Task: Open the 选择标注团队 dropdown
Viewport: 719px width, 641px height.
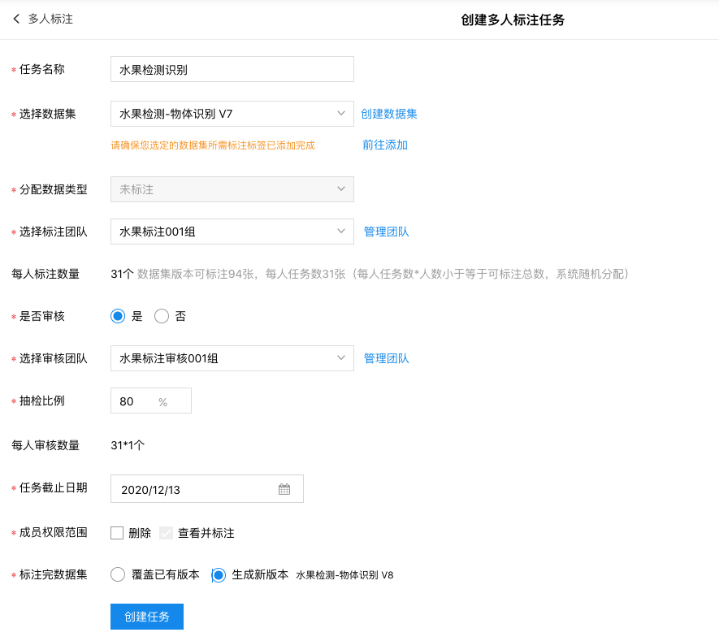Action: [x=232, y=232]
